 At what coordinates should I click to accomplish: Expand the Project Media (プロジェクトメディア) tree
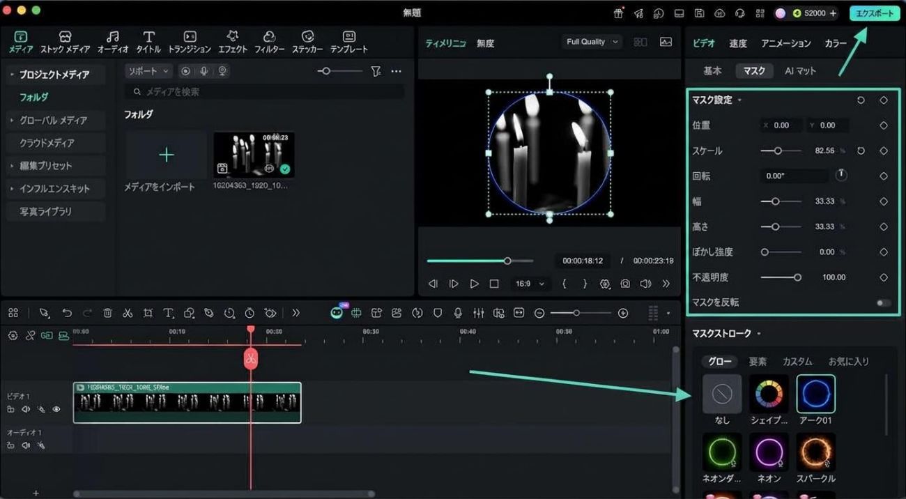click(x=12, y=75)
